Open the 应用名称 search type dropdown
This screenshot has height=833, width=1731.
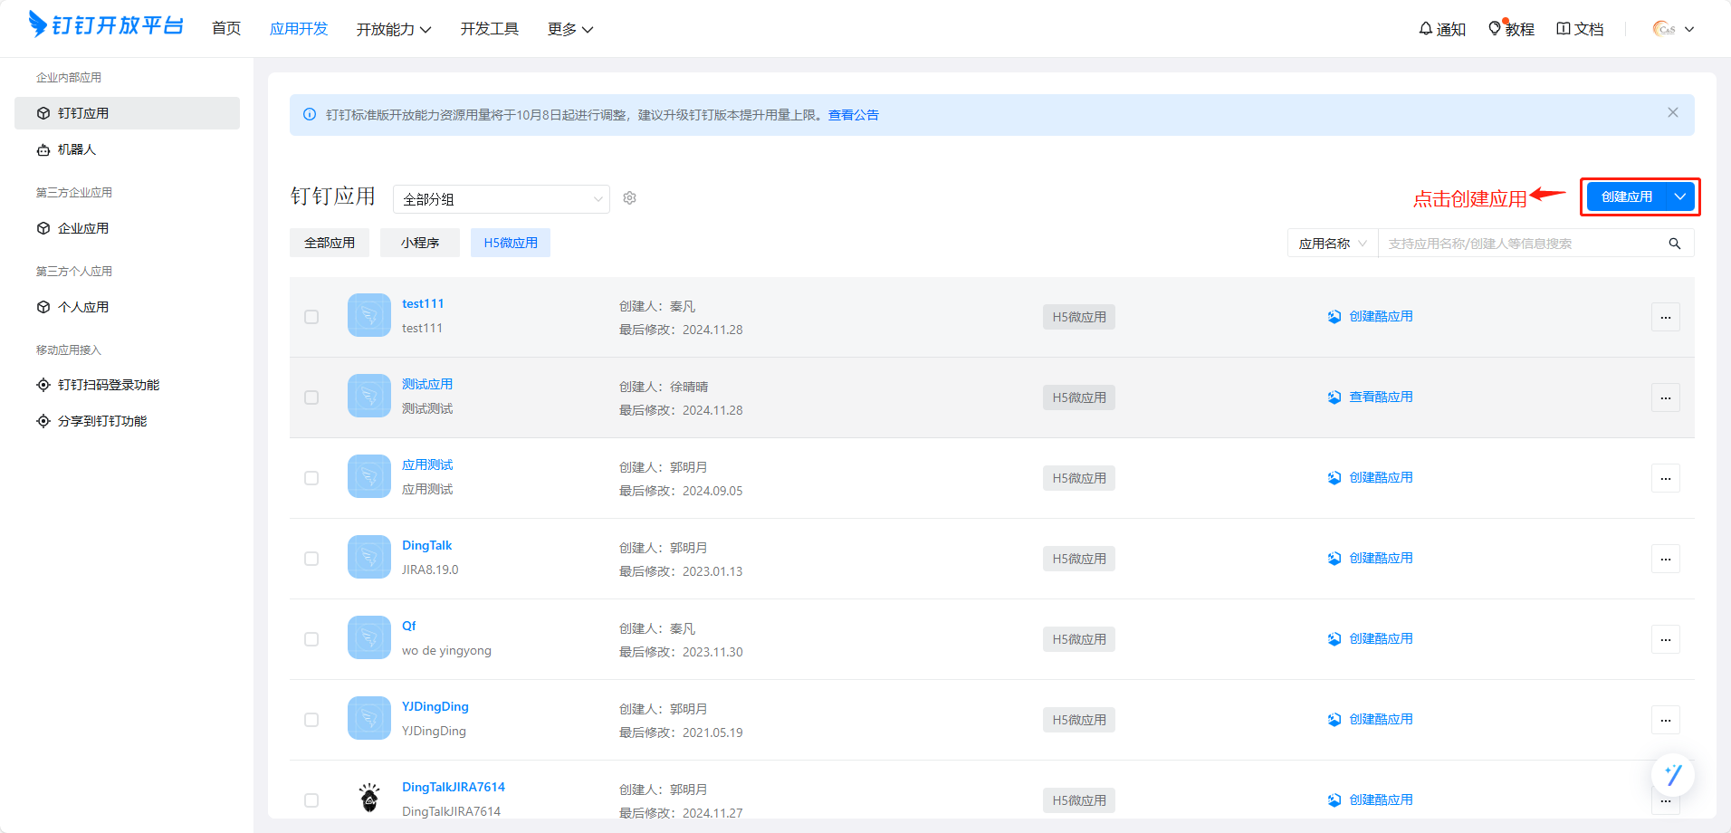click(x=1332, y=244)
